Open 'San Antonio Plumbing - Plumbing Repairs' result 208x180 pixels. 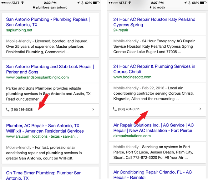(48, 22)
